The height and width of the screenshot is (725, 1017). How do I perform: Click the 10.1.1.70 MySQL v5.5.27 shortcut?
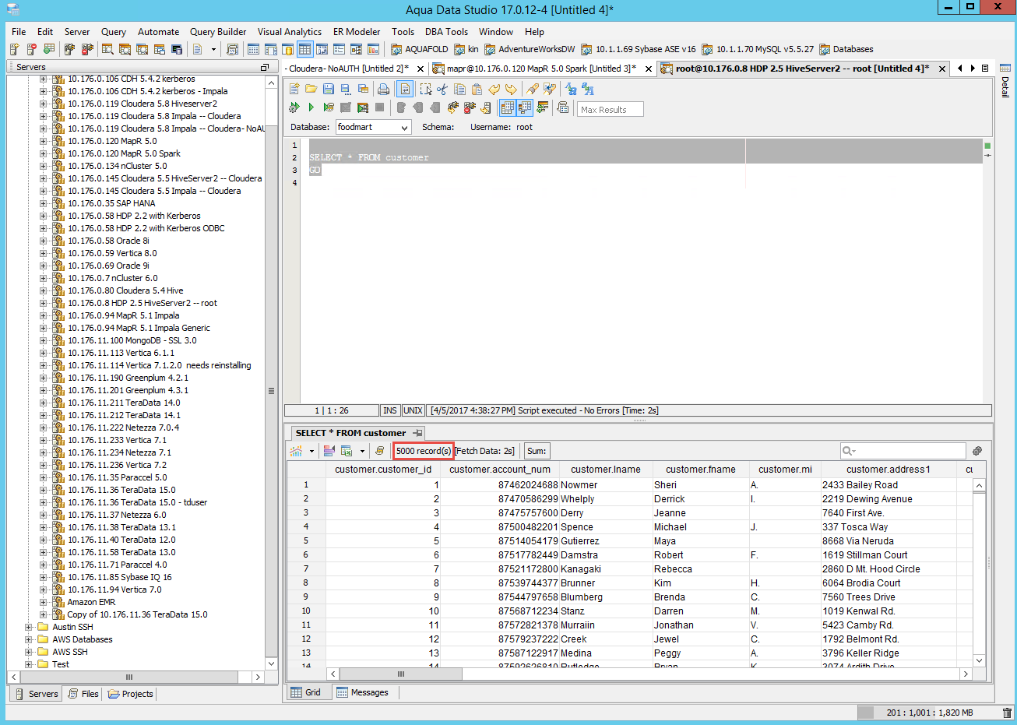pyautogui.click(x=758, y=49)
